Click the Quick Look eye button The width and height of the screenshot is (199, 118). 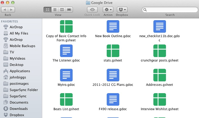pos(92,10)
